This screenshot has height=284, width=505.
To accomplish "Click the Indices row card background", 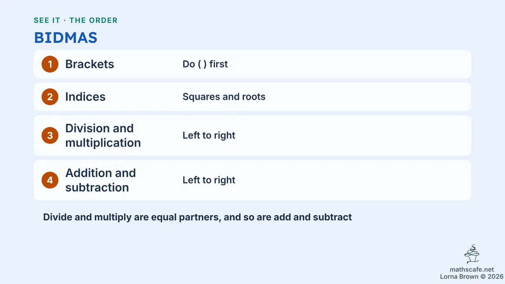I will tap(252, 97).
